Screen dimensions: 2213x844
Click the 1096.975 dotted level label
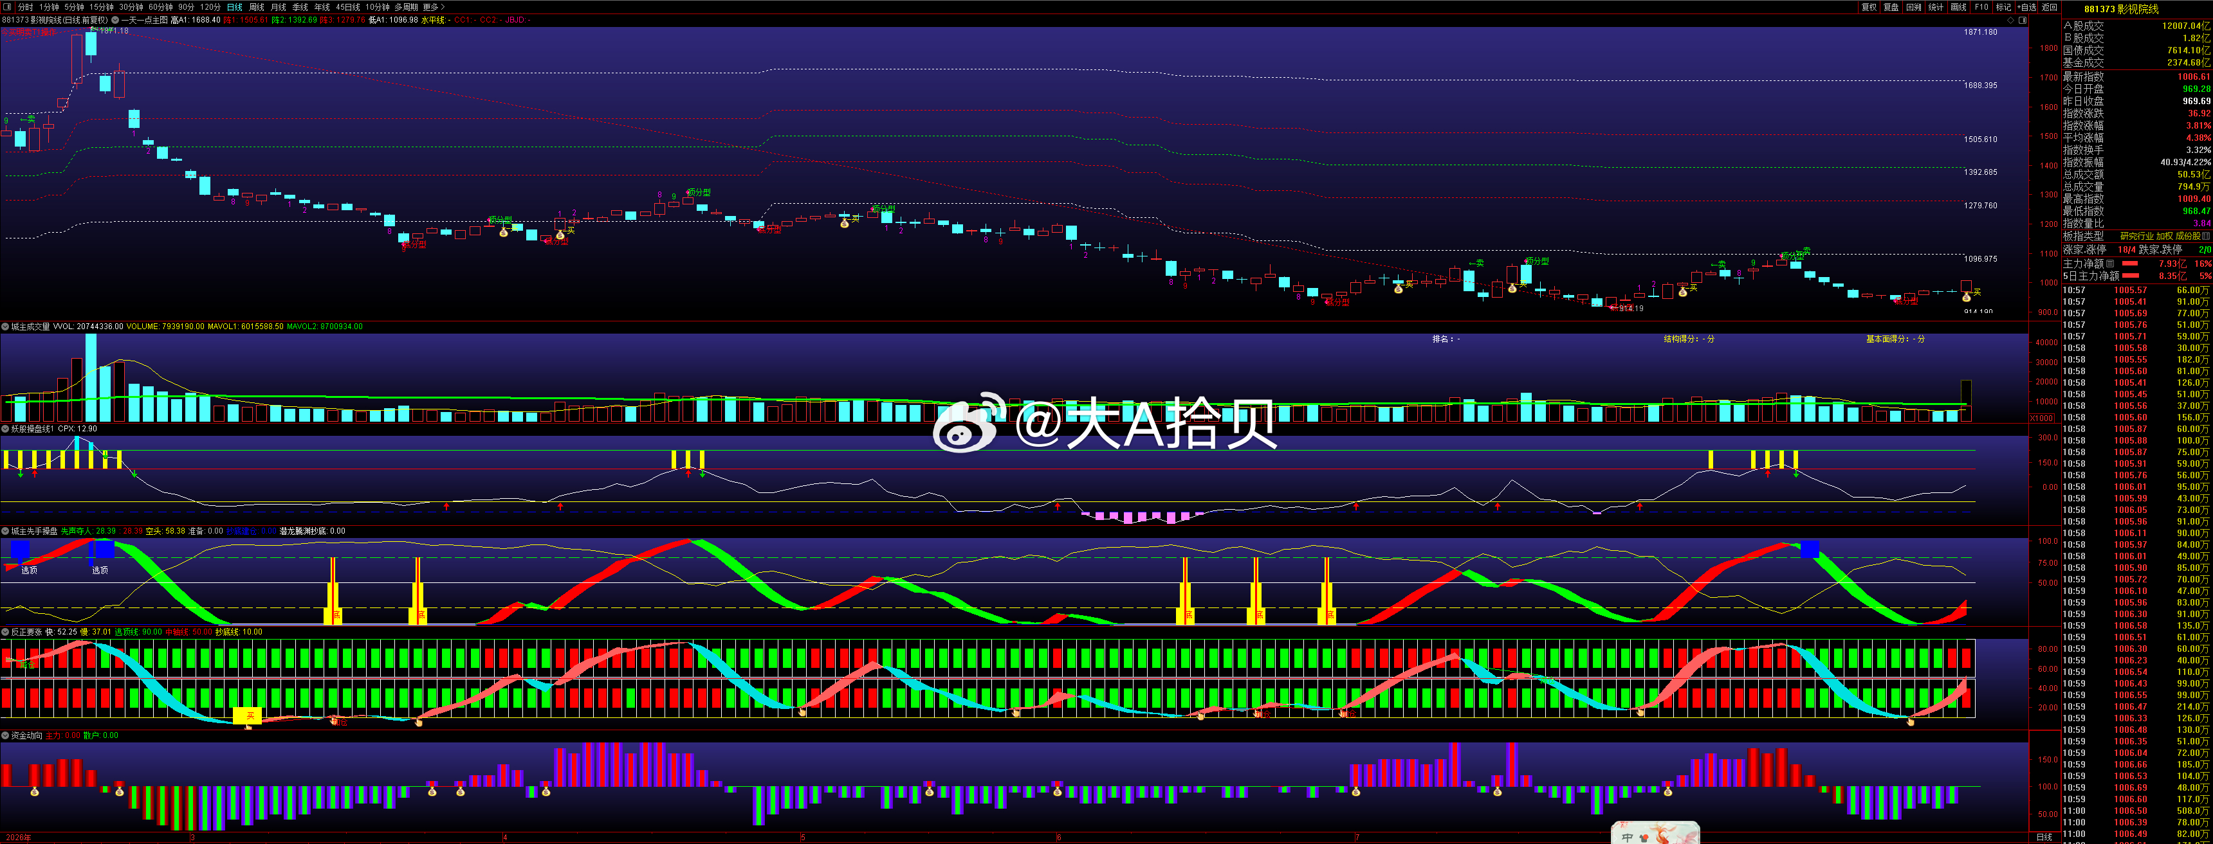(x=1980, y=258)
